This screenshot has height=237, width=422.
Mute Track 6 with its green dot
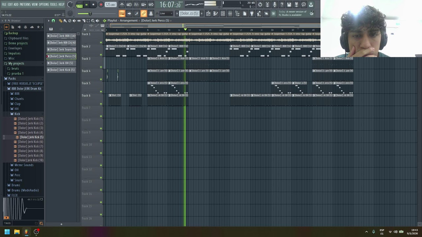coord(101,104)
